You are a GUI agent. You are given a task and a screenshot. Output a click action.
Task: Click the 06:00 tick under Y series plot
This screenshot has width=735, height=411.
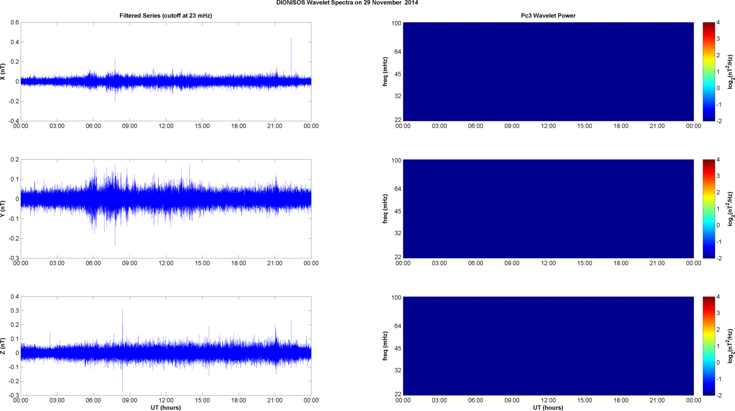(x=94, y=263)
